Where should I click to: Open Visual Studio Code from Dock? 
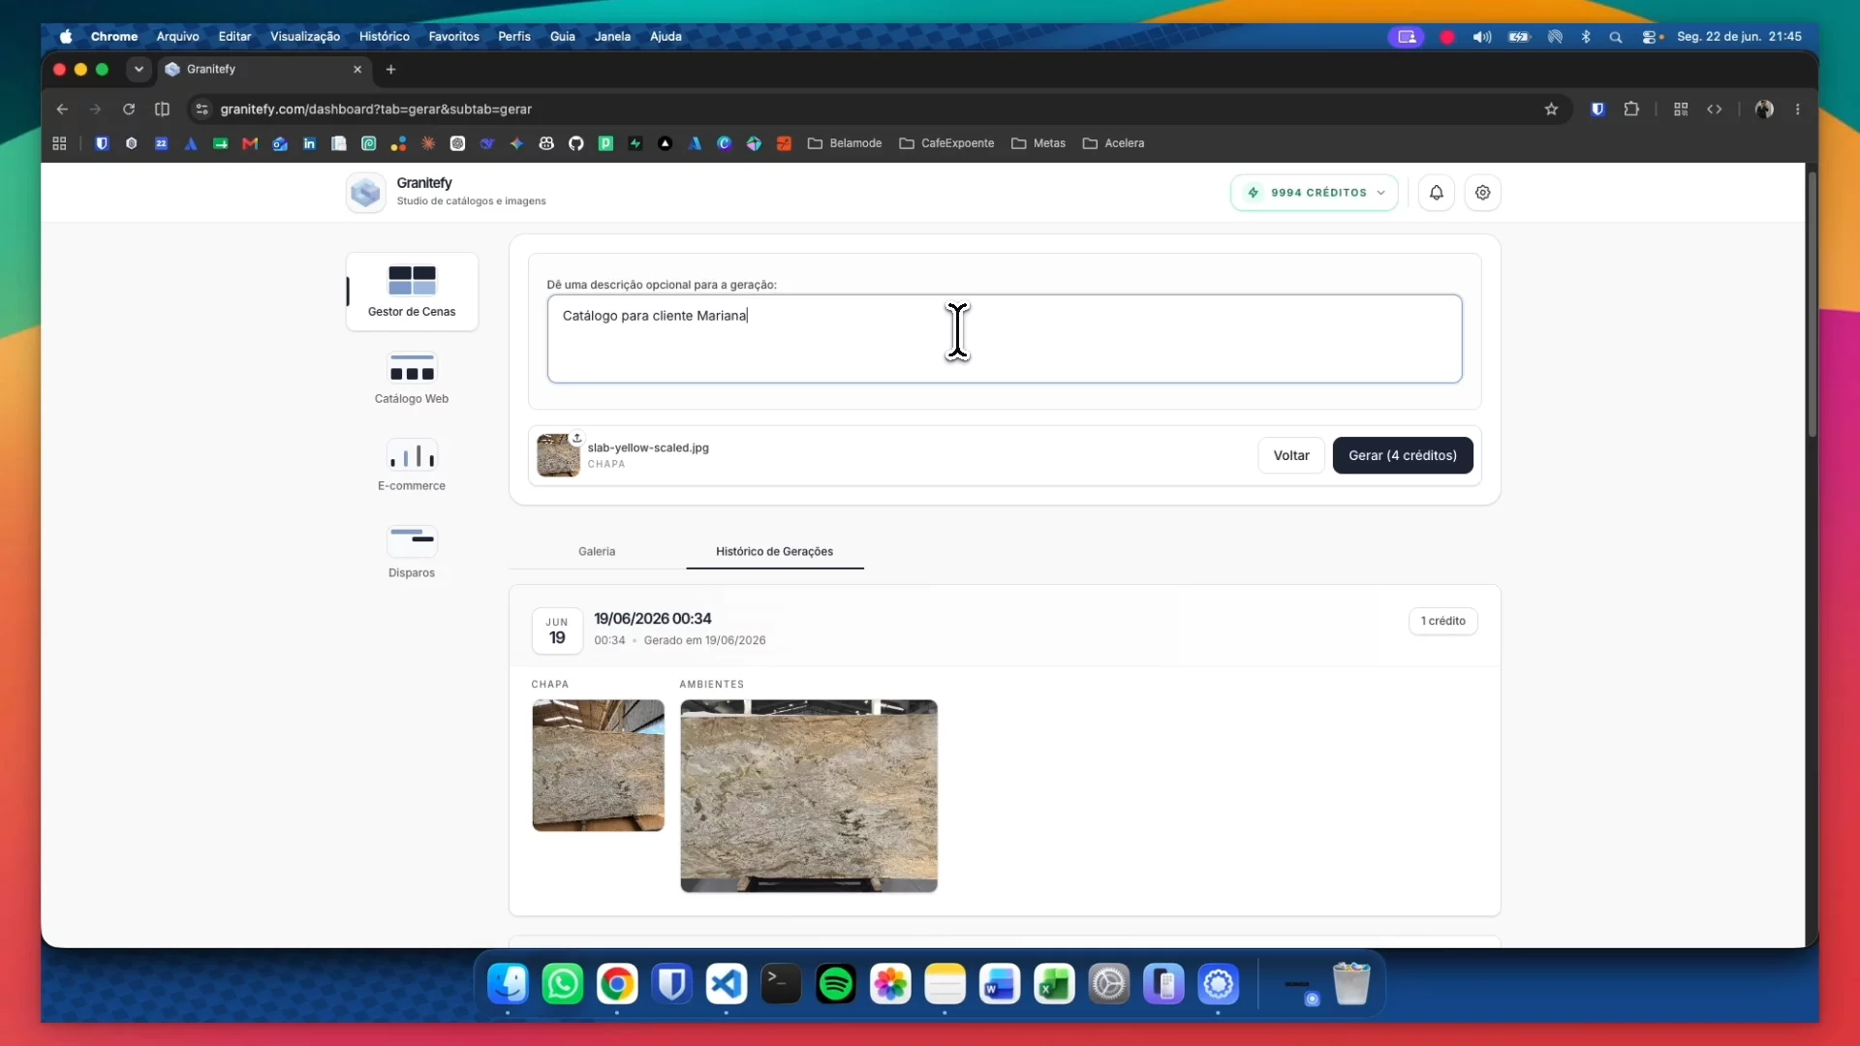[727, 985]
